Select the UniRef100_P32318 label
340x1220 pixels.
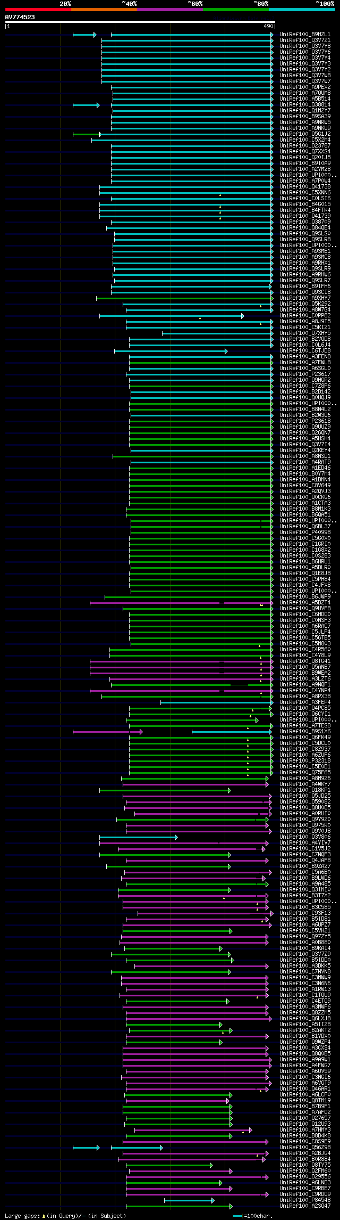pyautogui.click(x=305, y=761)
